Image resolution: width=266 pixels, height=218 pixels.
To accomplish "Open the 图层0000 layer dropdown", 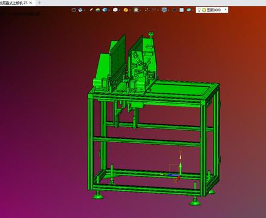I will [x=212, y=10].
